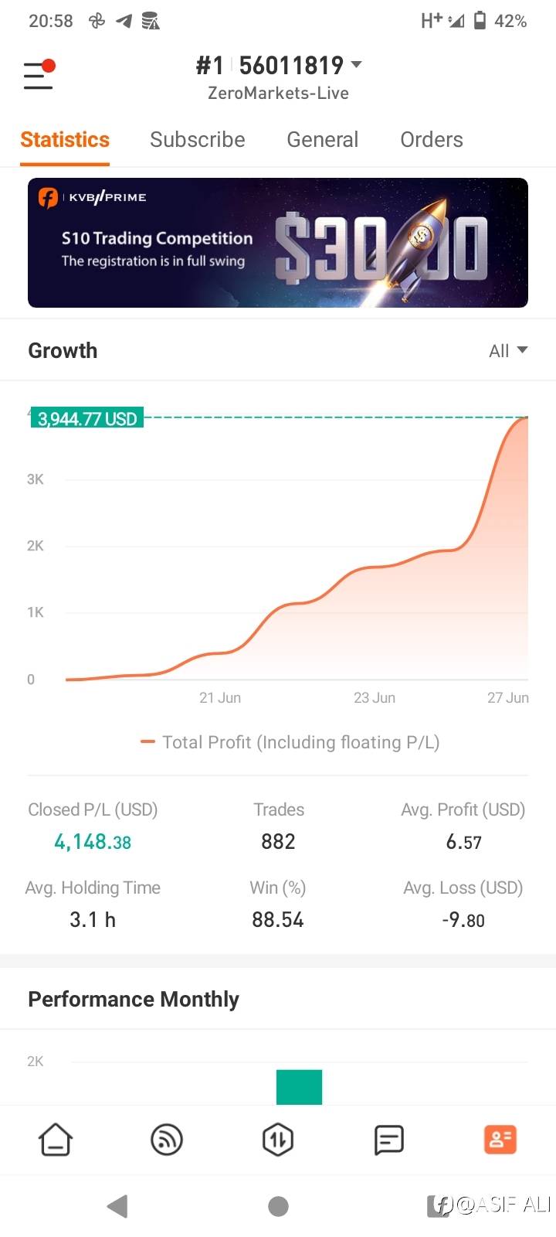Select the Statistics tab
The image size is (556, 1237).
pos(65,140)
